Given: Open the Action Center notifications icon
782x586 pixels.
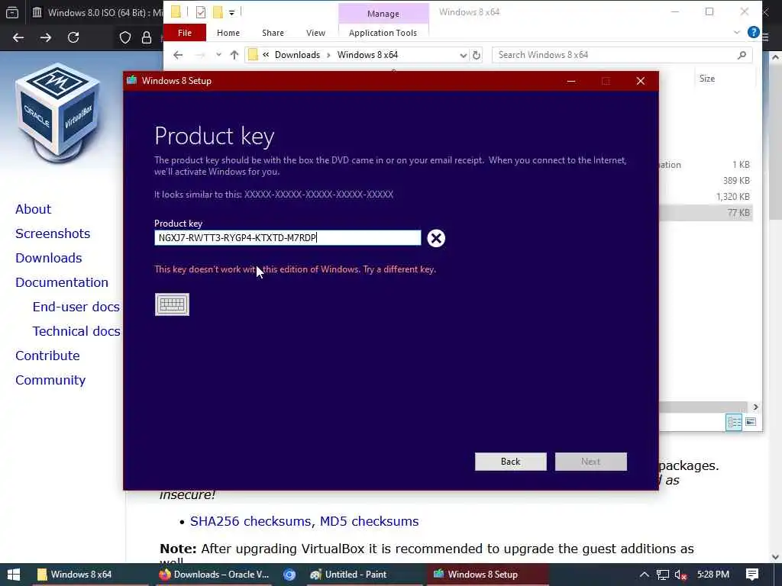Looking at the screenshot, I should [752, 575].
